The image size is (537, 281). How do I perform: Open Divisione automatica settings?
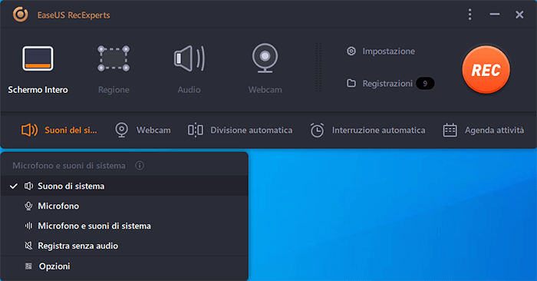[x=240, y=131]
